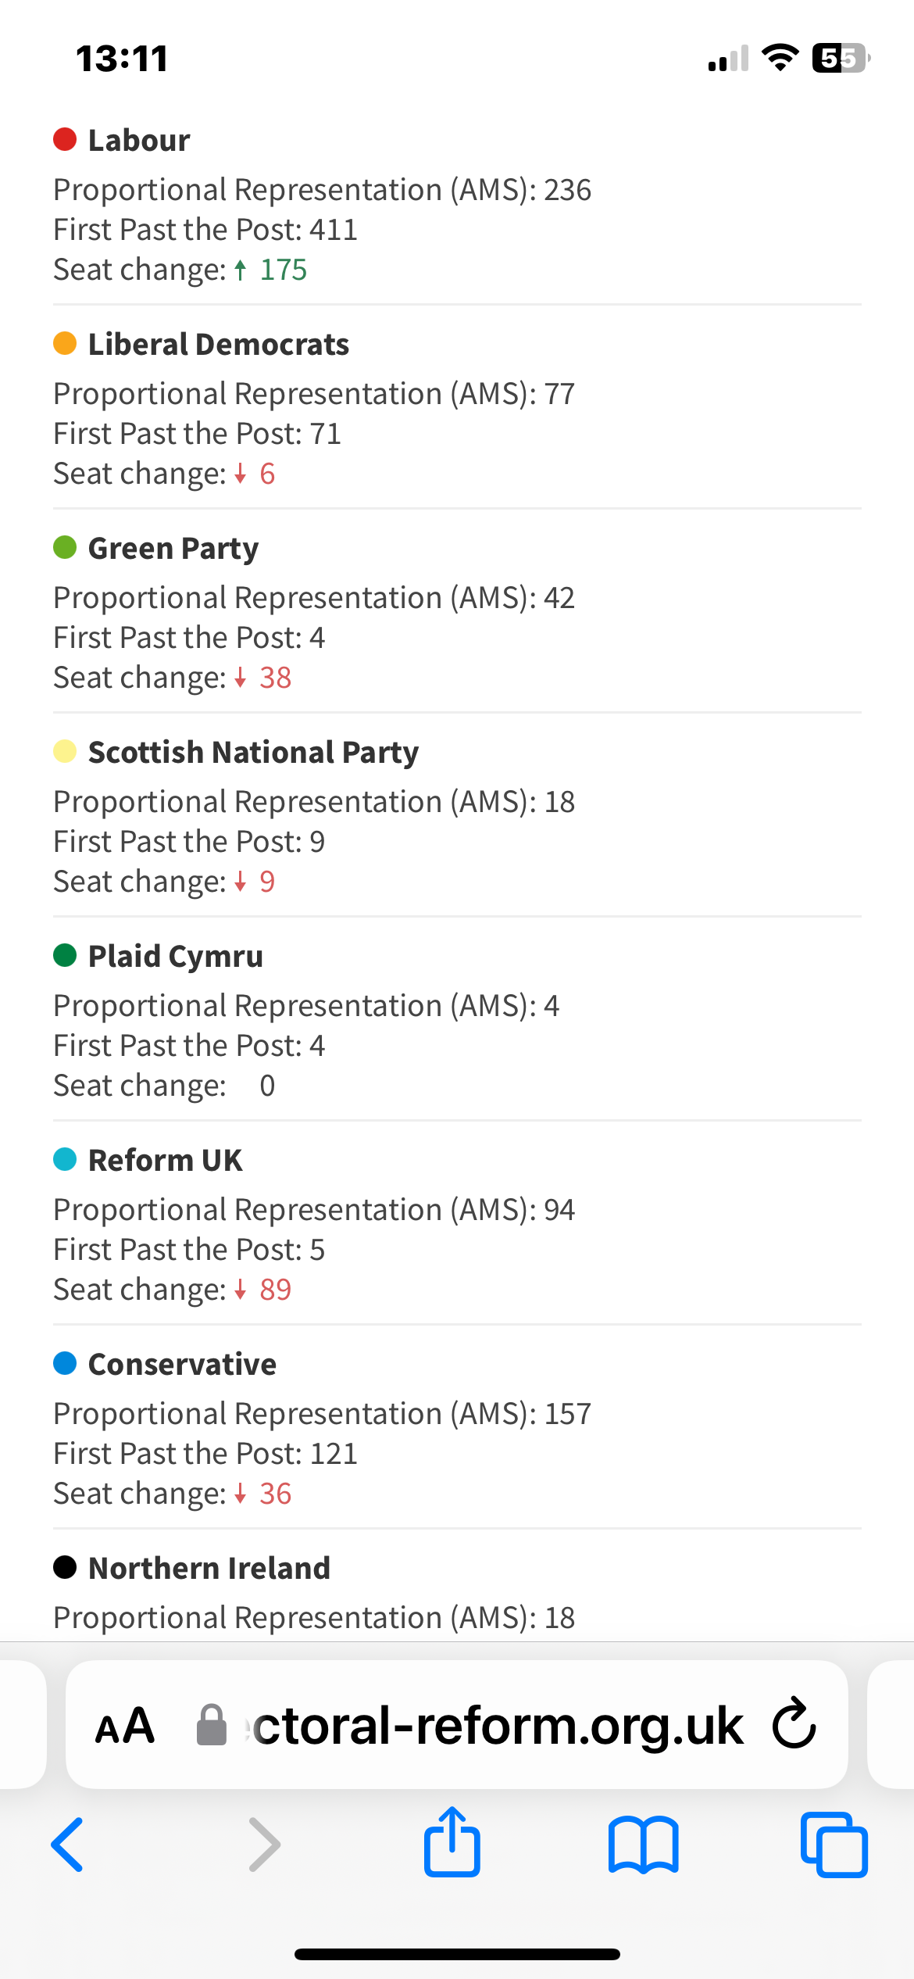
Task: Show all open tabs in Safari
Action: [834, 1845]
